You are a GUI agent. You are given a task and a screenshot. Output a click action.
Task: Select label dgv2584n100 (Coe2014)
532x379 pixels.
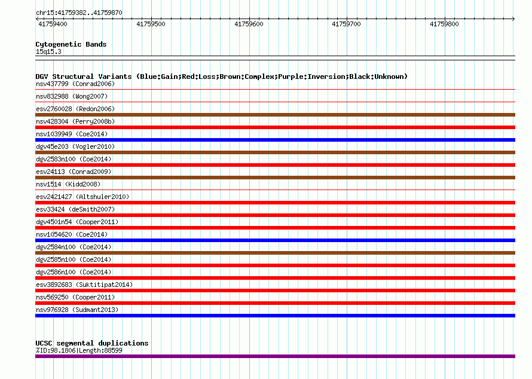pos(74,247)
